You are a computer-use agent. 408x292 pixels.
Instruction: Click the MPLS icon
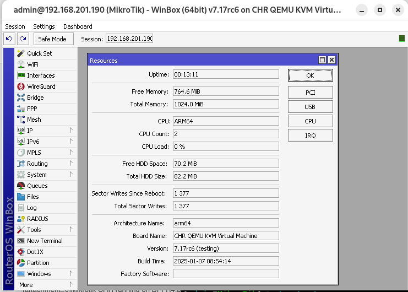(x=21, y=153)
